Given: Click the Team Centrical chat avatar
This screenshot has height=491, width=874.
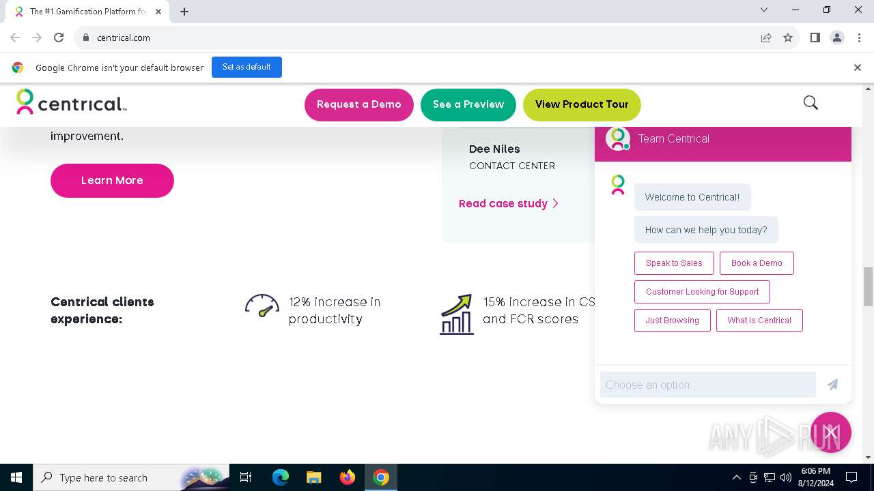Looking at the screenshot, I should point(618,138).
